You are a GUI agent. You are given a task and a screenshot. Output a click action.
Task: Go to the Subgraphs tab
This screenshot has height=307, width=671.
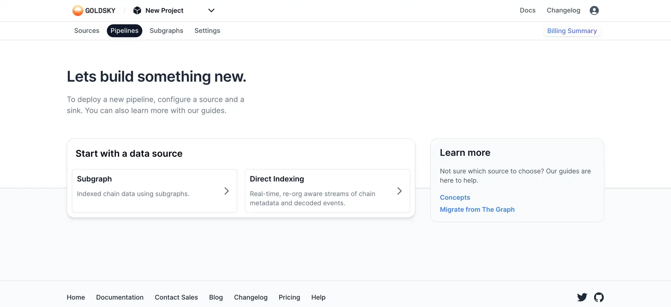[166, 31]
